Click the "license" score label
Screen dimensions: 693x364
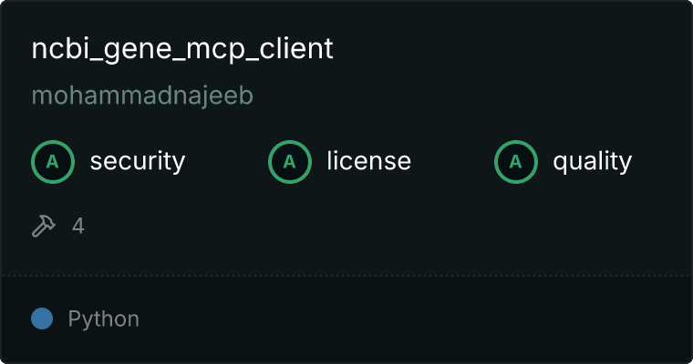tap(368, 161)
